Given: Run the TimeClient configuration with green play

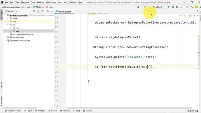Looking at the screenshot, I should pyautogui.click(x=169, y=7).
